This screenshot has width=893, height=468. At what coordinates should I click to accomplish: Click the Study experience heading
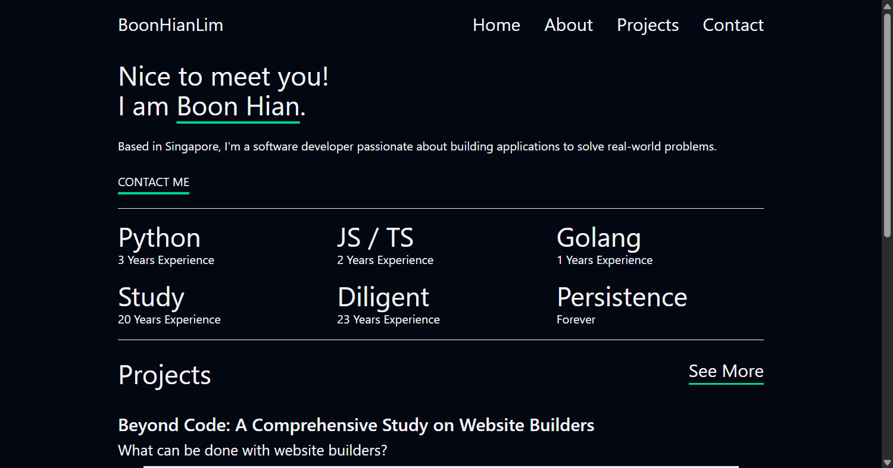click(151, 297)
